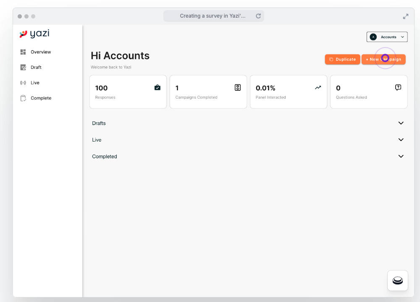Screen dimensions: 420x302
Task: Click the Complete clipboard icon in sidebar
Action: point(23,98)
